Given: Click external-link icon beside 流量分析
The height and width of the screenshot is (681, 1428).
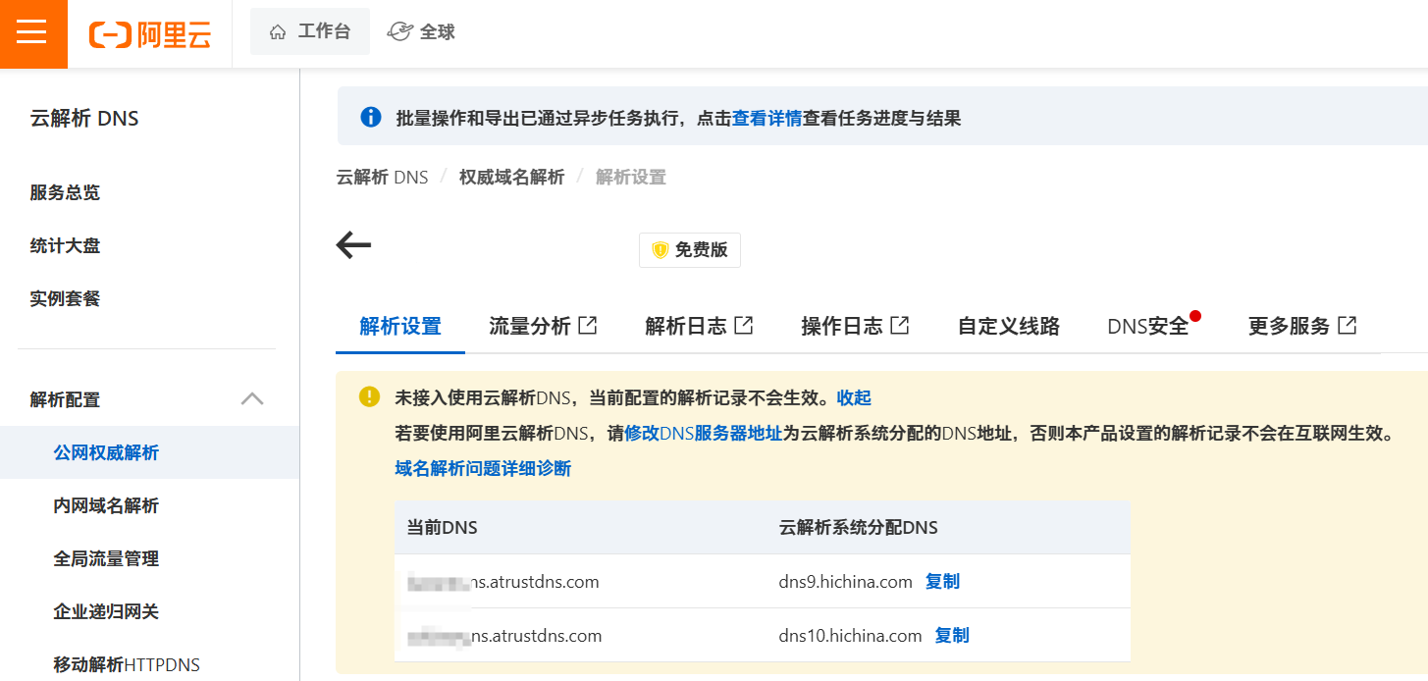Looking at the screenshot, I should [588, 325].
